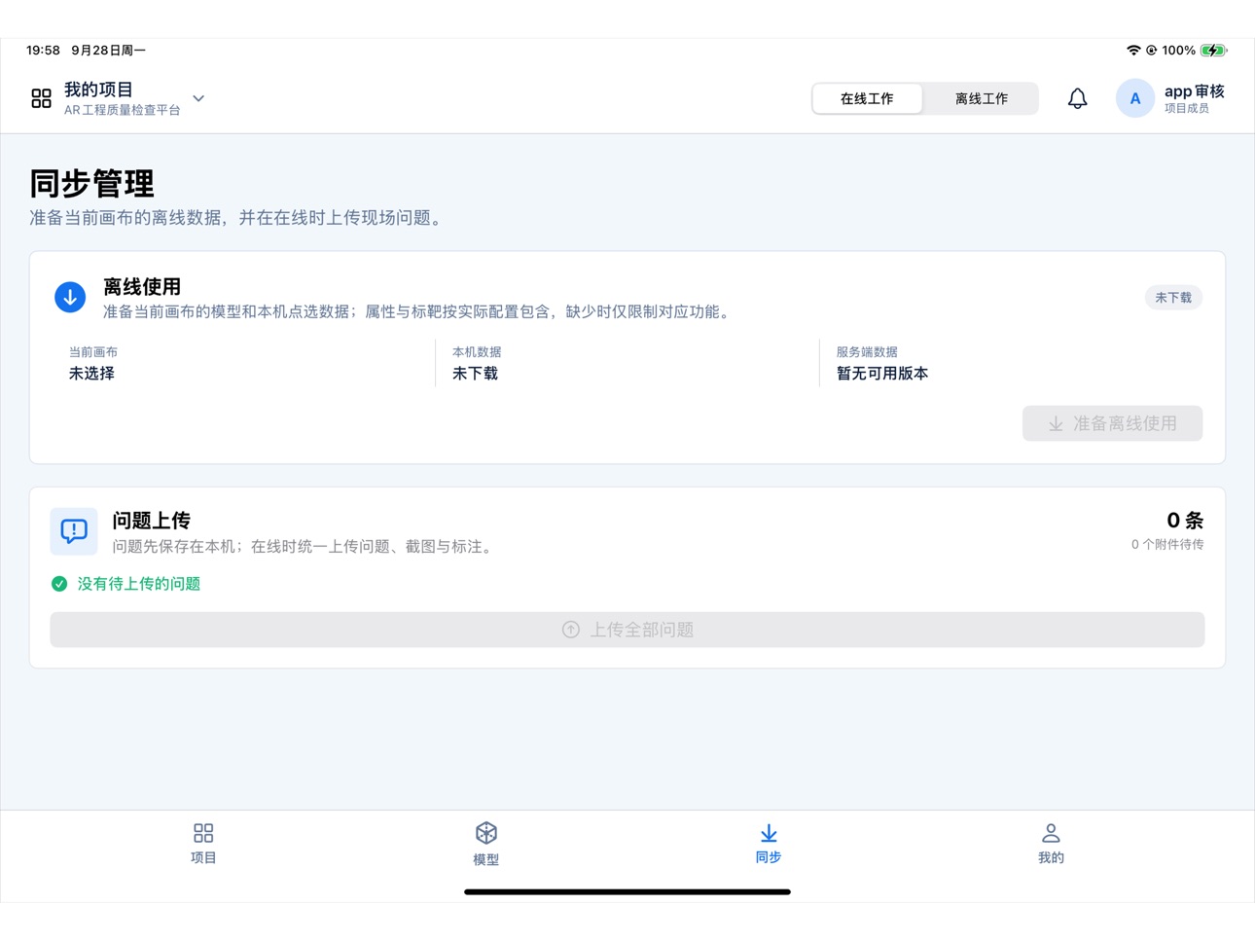Open notifications bell
This screenshot has width=1255, height=941.
pyautogui.click(x=1077, y=98)
